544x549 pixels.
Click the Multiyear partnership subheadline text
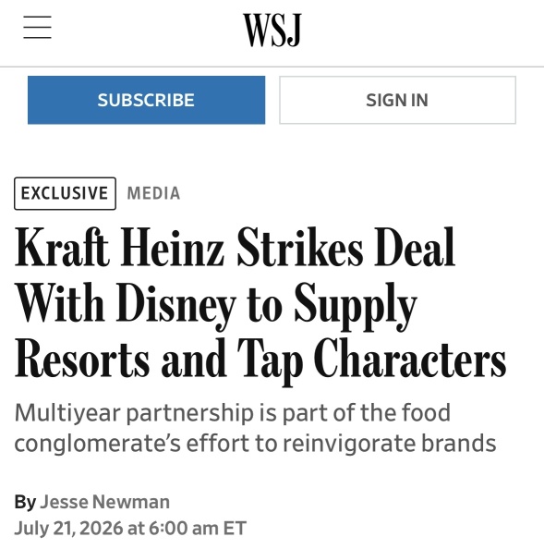[x=255, y=428]
